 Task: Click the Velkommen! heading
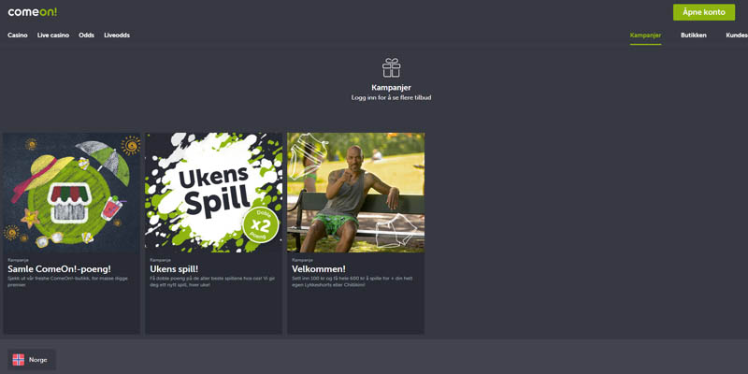[319, 269]
